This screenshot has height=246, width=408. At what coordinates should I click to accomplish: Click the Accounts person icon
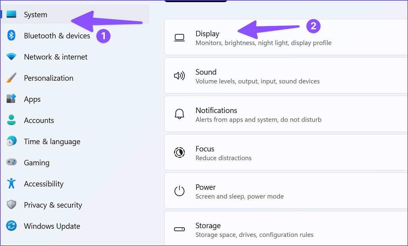12,120
